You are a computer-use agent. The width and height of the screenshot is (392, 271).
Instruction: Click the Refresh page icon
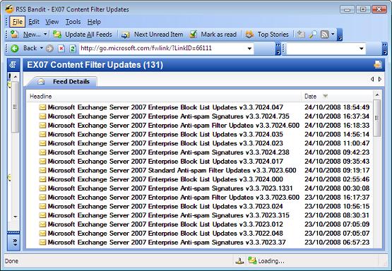coord(73,48)
